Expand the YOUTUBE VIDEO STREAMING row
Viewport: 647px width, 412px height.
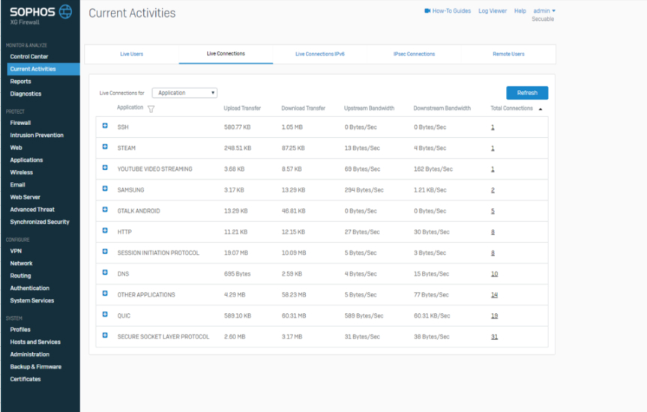105,169
